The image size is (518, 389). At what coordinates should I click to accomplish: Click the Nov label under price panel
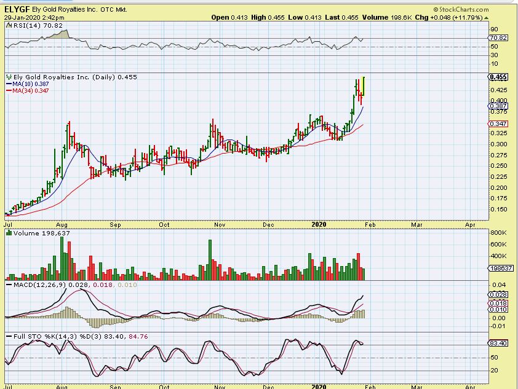point(220,225)
